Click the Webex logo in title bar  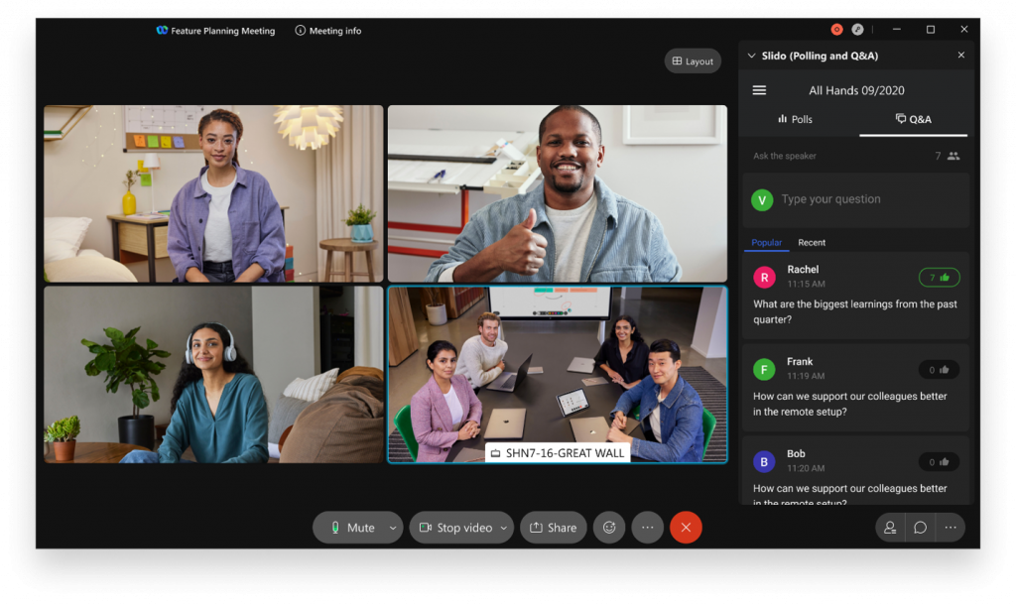click(x=162, y=31)
